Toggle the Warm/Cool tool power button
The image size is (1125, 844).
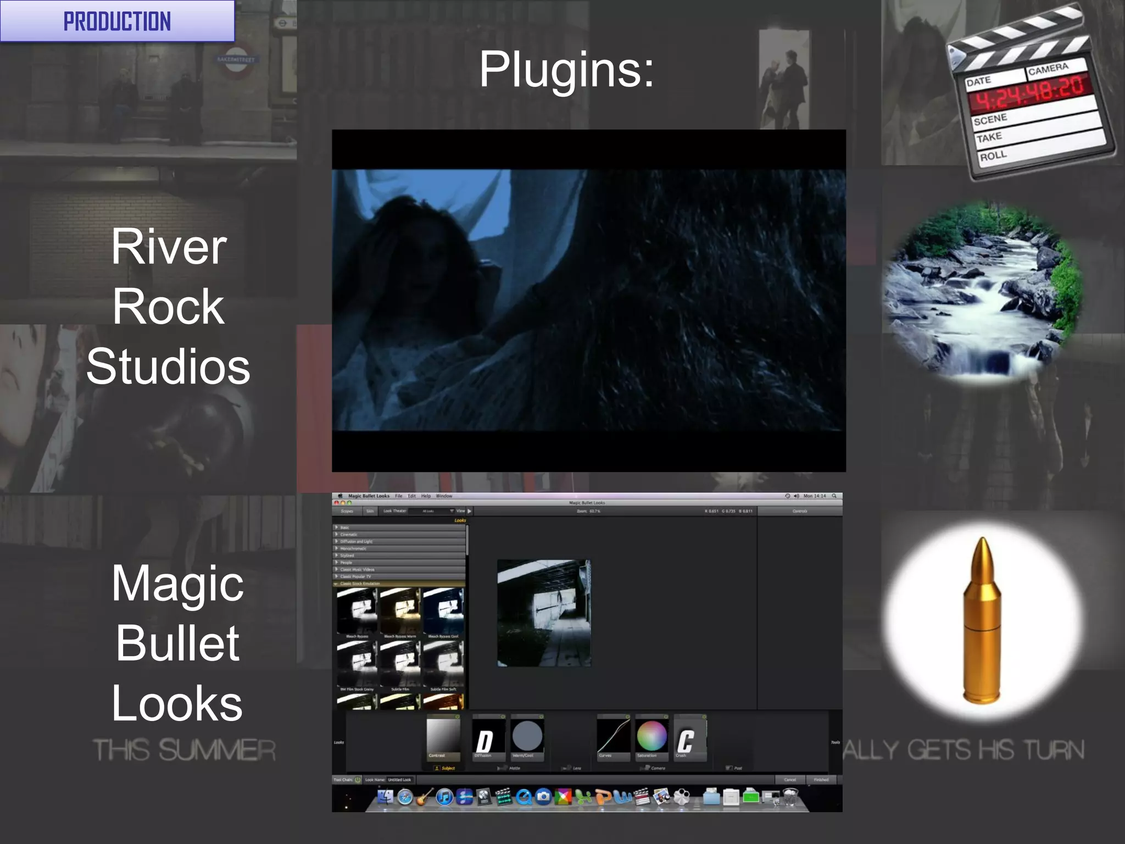541,717
